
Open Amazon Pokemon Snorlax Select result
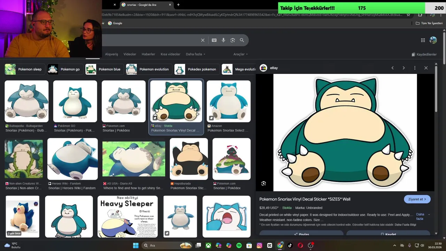tap(229, 101)
